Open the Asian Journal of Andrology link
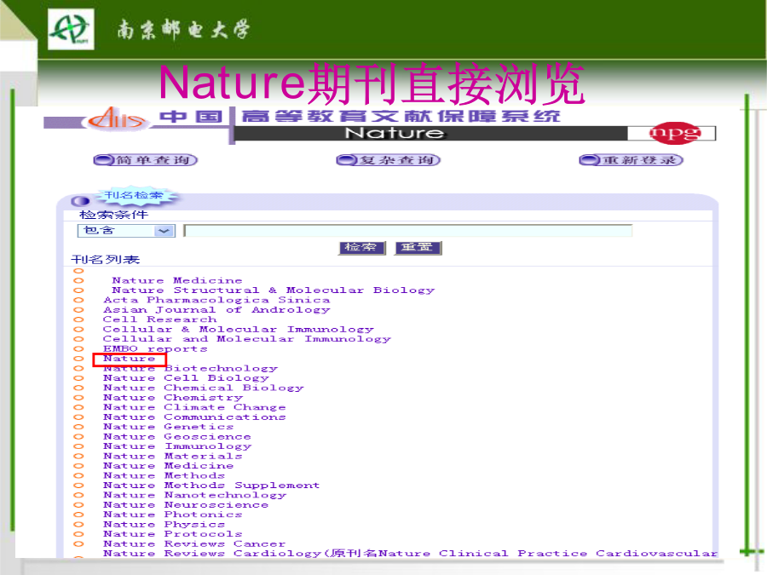The width and height of the screenshot is (767, 575). point(216,310)
